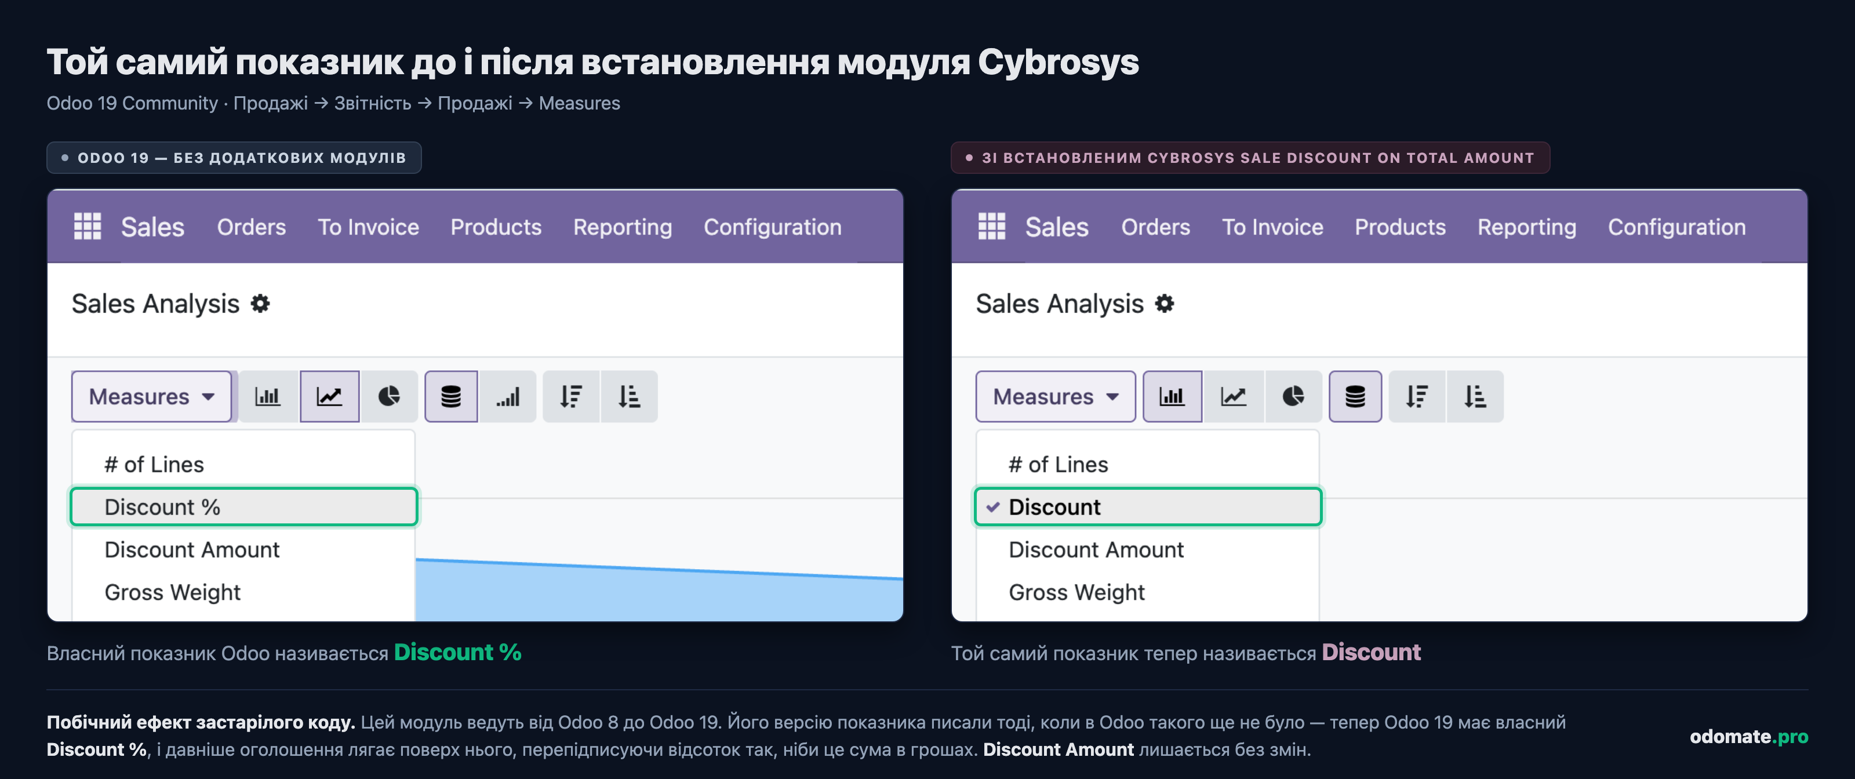The image size is (1855, 779).
Task: Select 'Discount Amount' measure in stock Odoo screenshot
Action: [243, 549]
